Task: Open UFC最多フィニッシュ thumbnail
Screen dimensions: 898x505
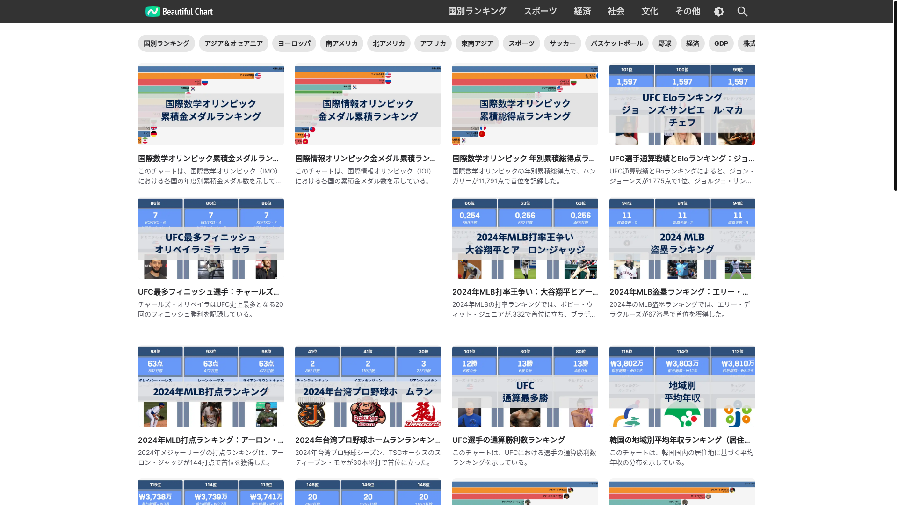Action: pos(211,238)
